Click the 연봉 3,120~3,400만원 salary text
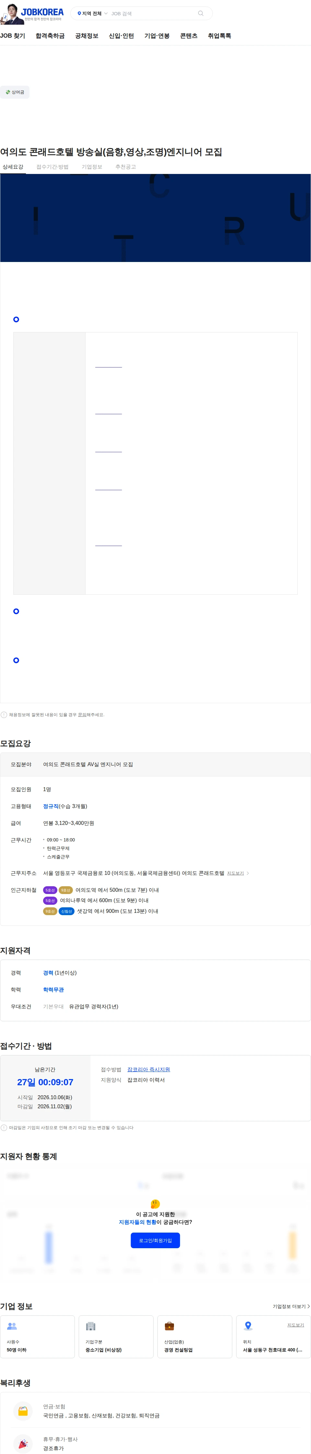Screen dimensions: 311x1454 pyautogui.click(x=69, y=824)
